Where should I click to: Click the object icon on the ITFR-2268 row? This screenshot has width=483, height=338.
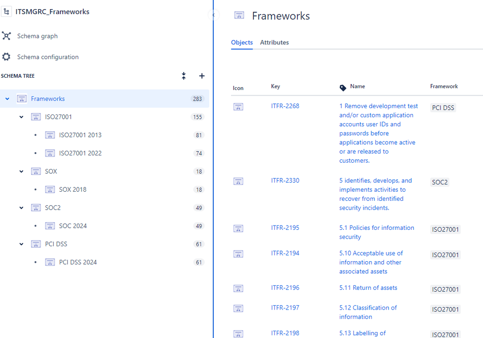(x=238, y=107)
